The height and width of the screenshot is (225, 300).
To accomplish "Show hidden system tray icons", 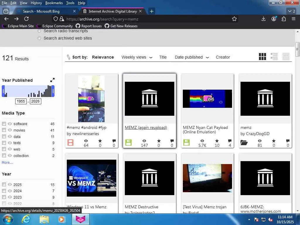I will (x=249, y=220).
